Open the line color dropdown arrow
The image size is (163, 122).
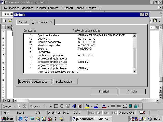pos(100,106)
